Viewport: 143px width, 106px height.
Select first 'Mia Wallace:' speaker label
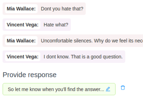(21, 9)
